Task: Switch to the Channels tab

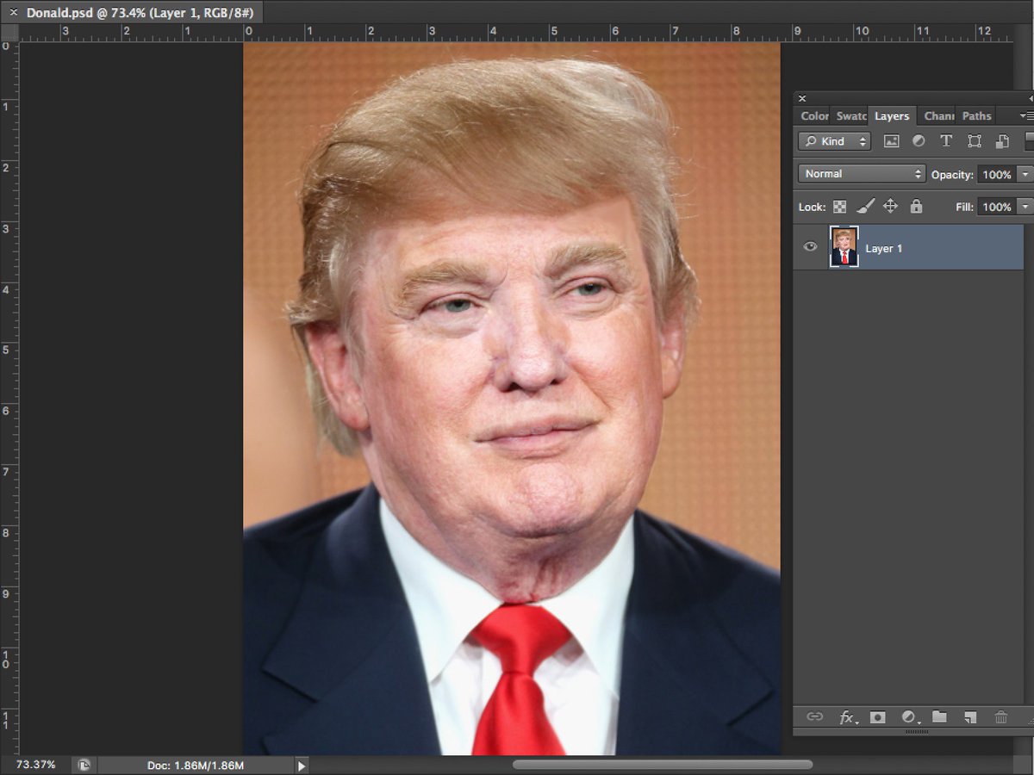Action: point(937,115)
